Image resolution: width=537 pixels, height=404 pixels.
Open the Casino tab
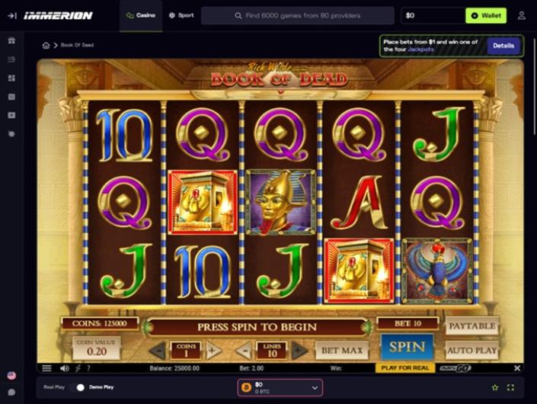pos(141,15)
